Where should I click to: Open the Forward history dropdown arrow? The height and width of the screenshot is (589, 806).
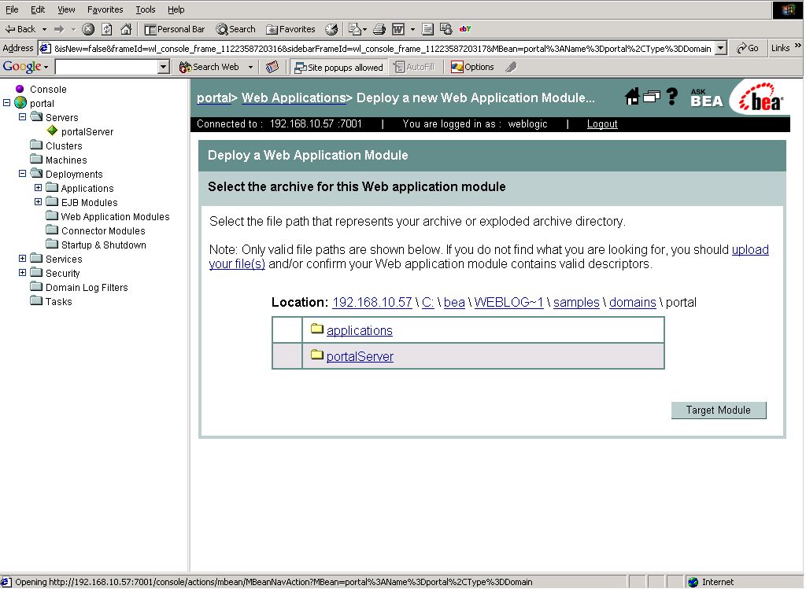pos(73,29)
